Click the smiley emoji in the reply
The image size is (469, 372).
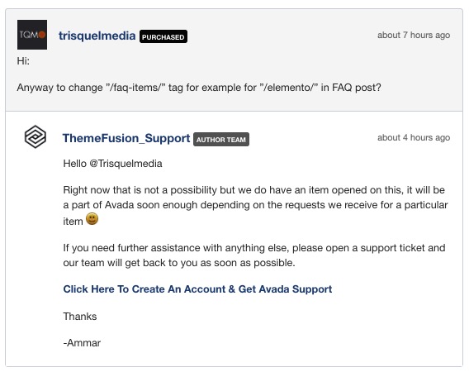[x=92, y=219]
